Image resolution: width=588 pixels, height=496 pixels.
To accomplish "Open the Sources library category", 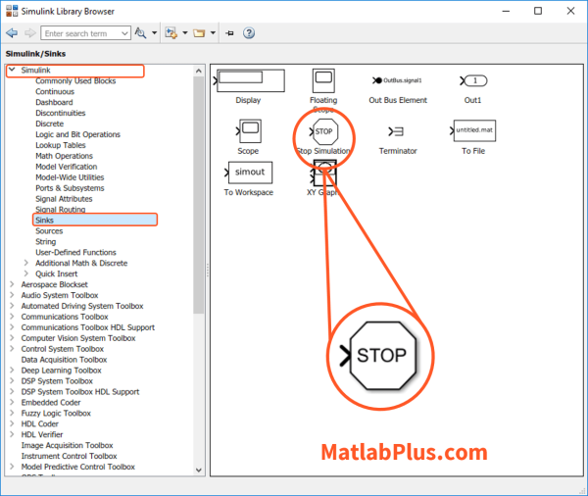I will click(x=49, y=230).
